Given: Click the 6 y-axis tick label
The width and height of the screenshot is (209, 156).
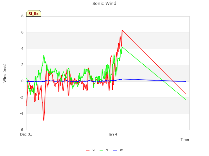Looking at the screenshot, I should click(22, 32).
